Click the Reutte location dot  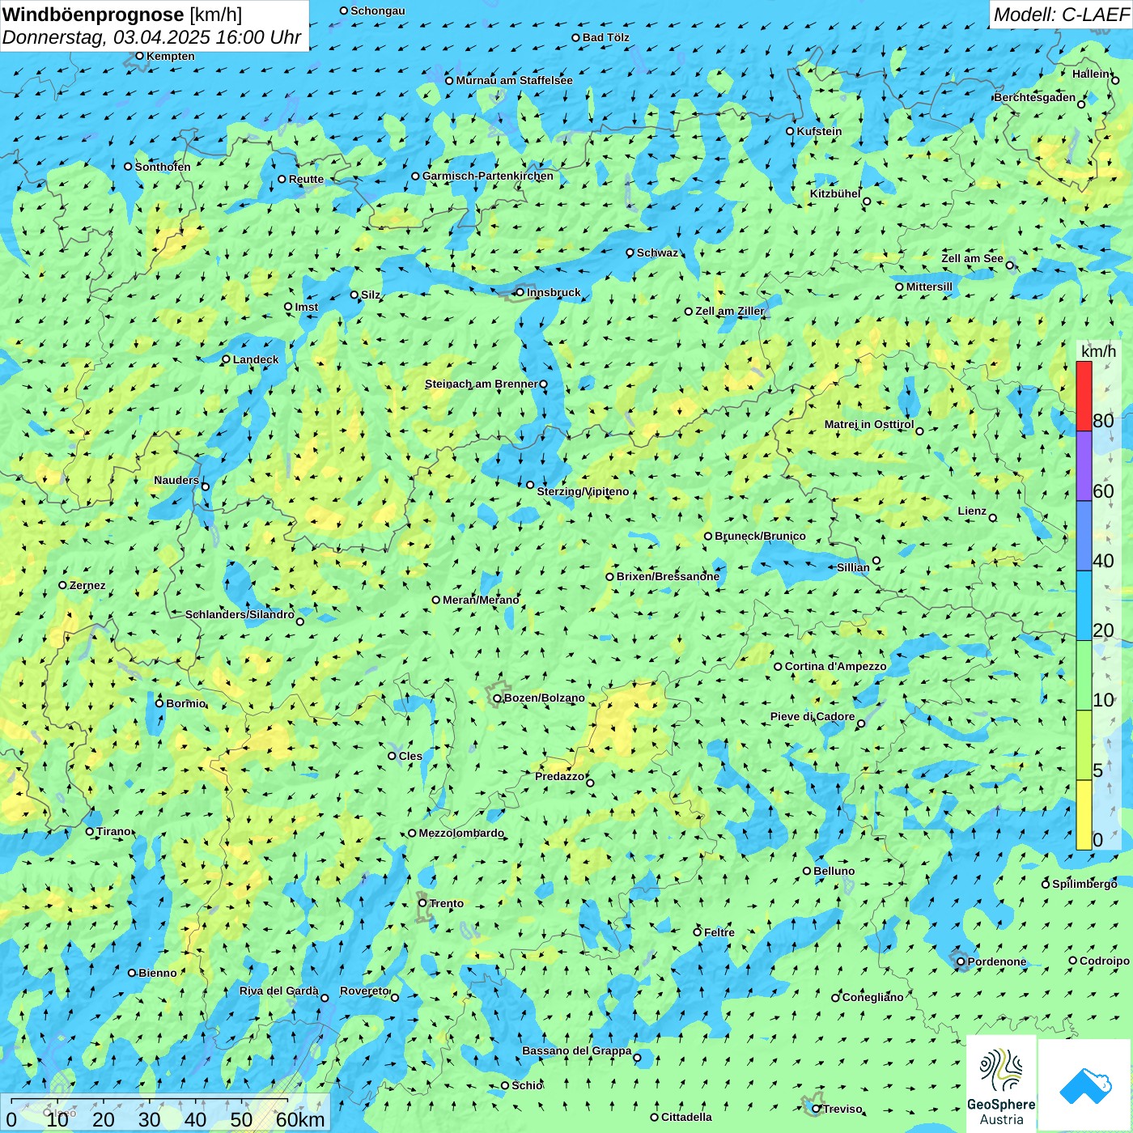pos(282,179)
